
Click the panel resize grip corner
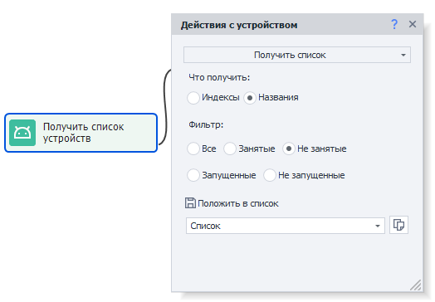416,285
